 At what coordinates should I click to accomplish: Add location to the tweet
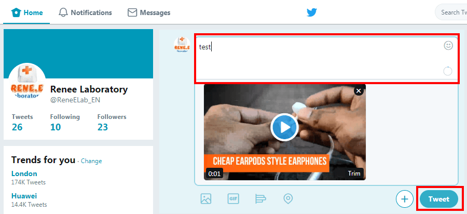(288, 198)
